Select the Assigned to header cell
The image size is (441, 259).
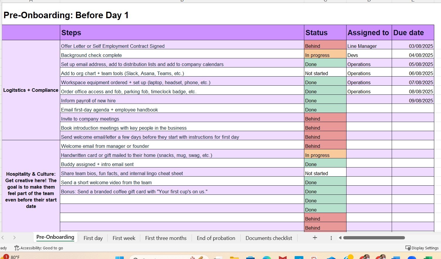tap(369, 33)
